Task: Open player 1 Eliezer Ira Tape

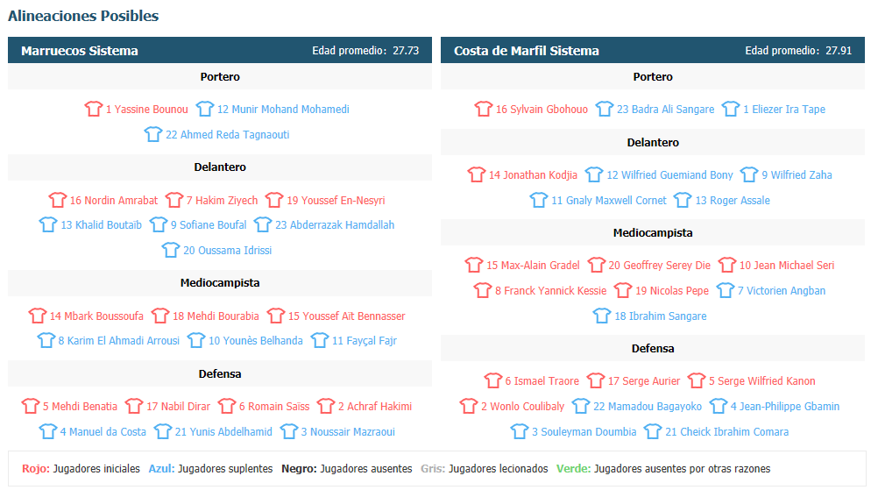Action: click(784, 109)
